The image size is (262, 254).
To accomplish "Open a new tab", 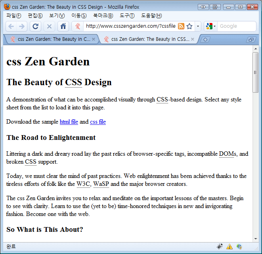I will 205,40.
